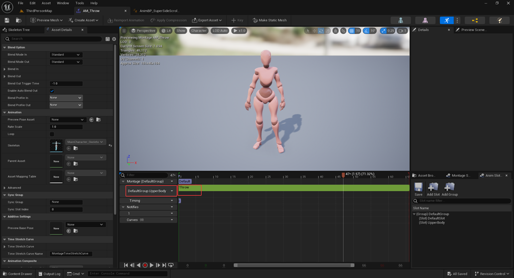Reset the Skeleton property to default

[110, 146]
